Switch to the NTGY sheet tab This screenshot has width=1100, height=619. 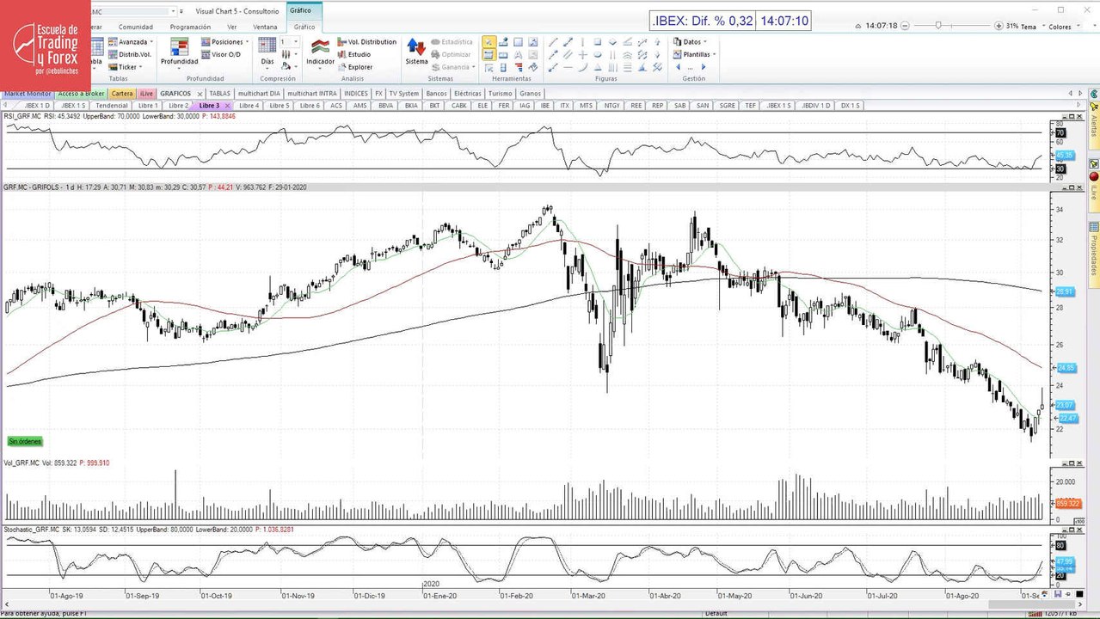(611, 105)
